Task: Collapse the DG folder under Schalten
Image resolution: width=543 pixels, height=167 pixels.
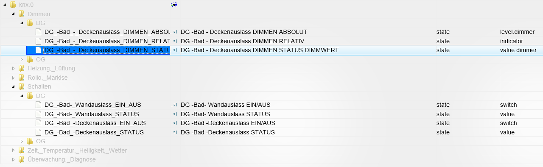Action: [22, 96]
